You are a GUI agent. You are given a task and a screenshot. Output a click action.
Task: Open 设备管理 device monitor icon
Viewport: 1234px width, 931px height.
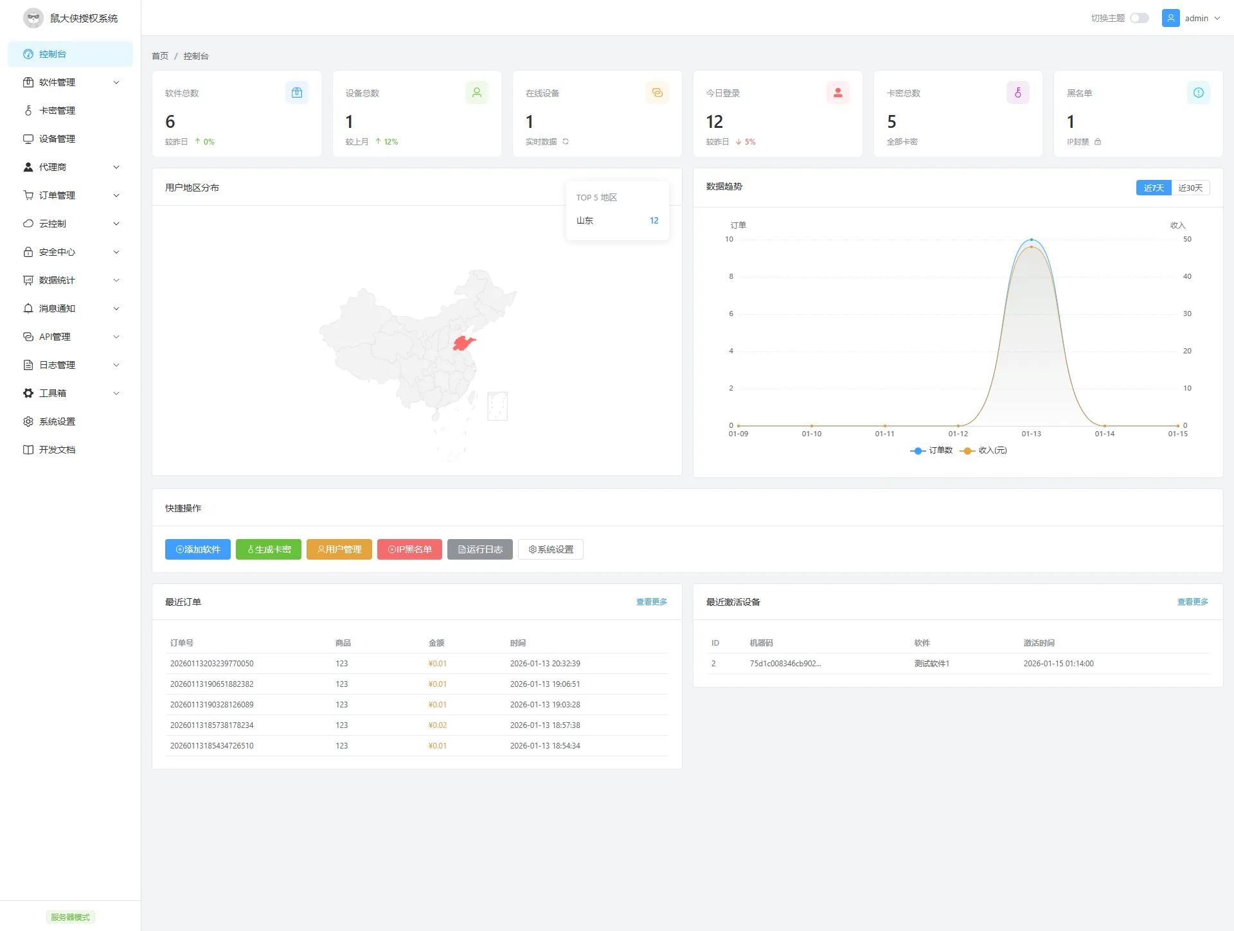[x=28, y=139]
